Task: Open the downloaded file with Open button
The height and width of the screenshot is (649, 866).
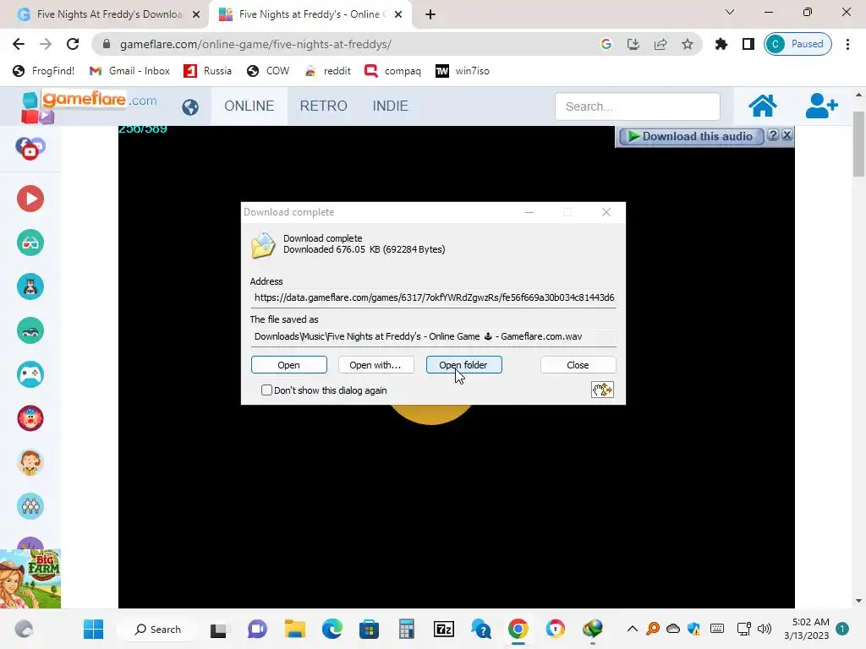Action: click(289, 365)
